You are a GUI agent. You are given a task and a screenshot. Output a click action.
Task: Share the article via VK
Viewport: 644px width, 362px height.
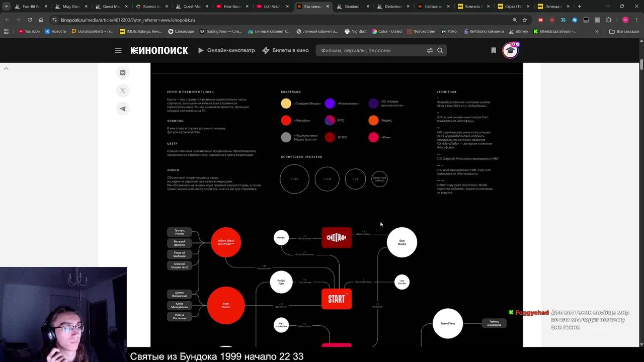(x=123, y=72)
